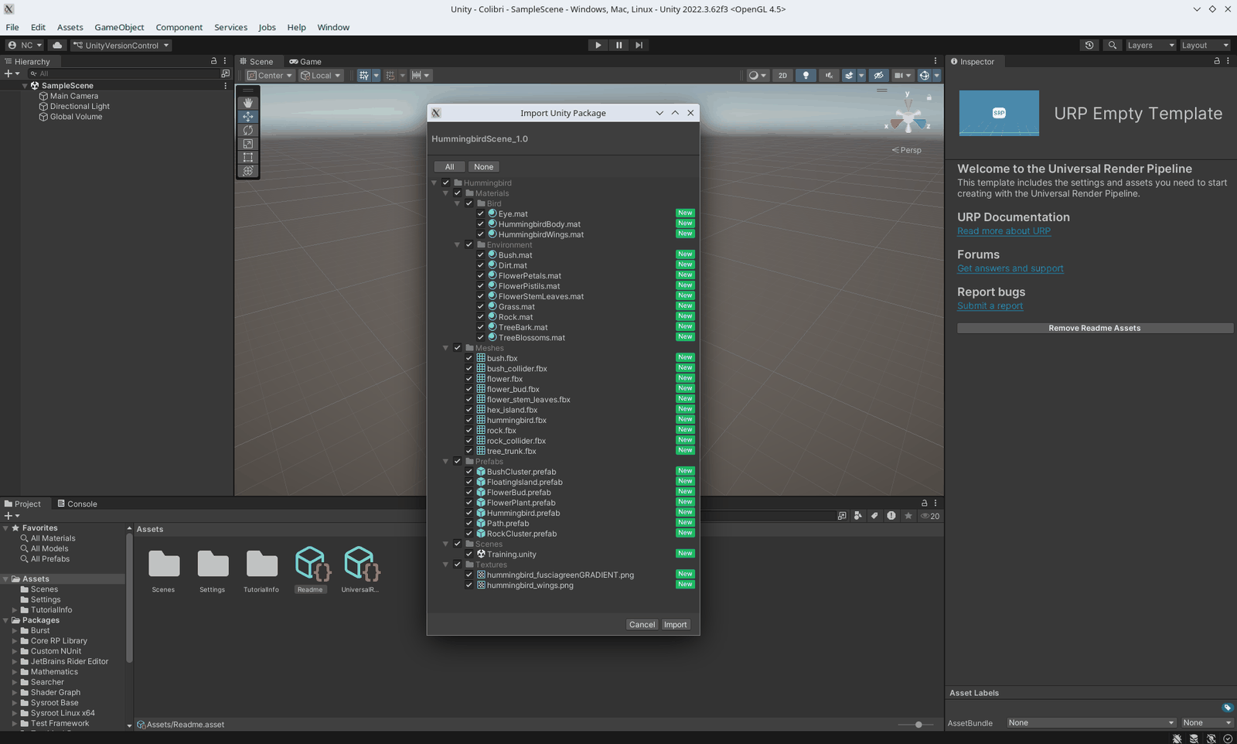Click the cloud services icon
Viewport: 1237px width, 744px height.
point(57,45)
